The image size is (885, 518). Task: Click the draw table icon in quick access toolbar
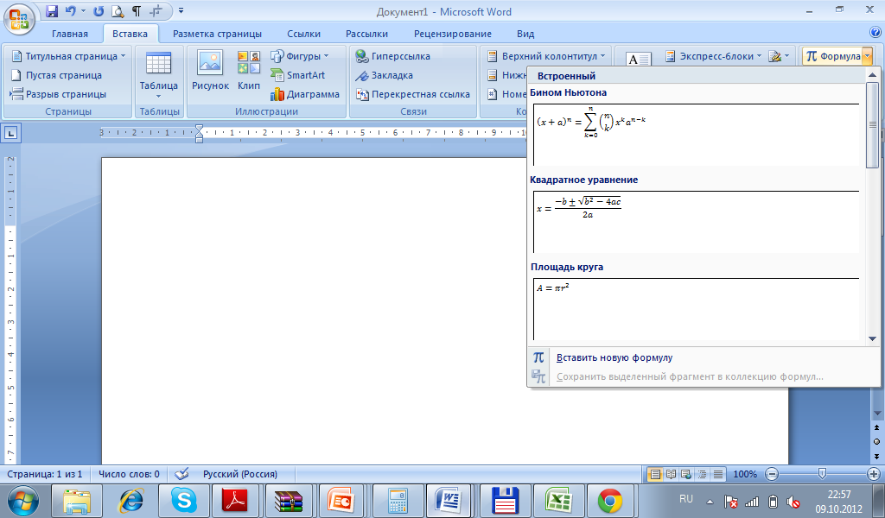(x=156, y=10)
